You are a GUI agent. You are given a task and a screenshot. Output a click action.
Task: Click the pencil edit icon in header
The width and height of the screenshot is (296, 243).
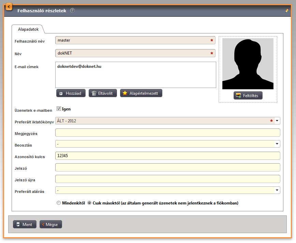[287, 11]
